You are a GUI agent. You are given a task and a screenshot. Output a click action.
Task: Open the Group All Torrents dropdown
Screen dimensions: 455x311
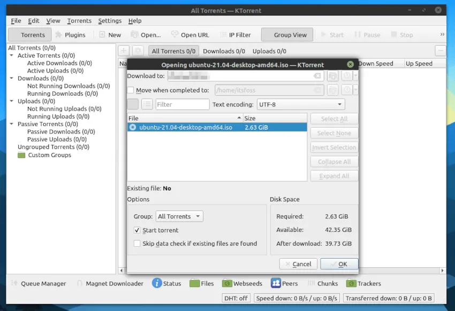[x=179, y=216]
